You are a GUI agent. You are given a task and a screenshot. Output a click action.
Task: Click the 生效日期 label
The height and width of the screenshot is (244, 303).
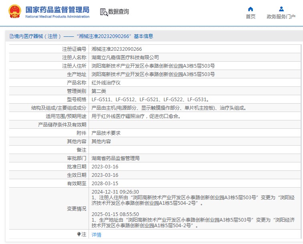point(77,175)
